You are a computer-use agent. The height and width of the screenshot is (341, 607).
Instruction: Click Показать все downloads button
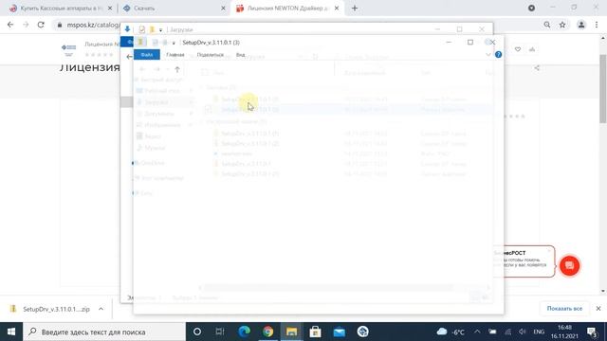pyautogui.click(x=564, y=309)
